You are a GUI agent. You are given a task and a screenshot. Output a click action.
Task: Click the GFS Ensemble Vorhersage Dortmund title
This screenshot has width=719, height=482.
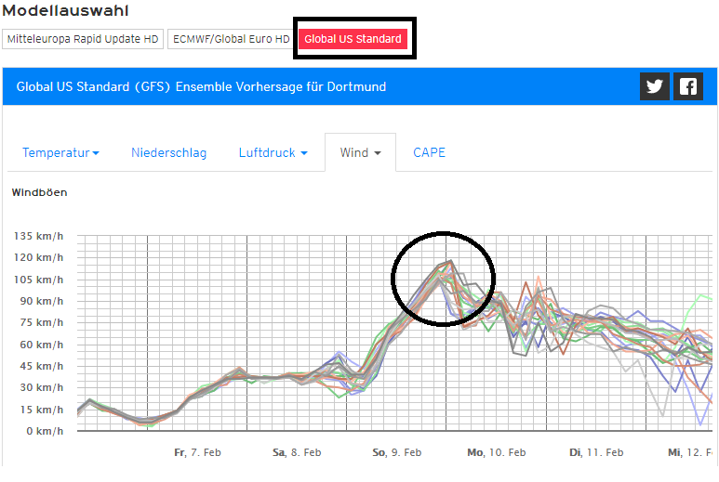201,86
